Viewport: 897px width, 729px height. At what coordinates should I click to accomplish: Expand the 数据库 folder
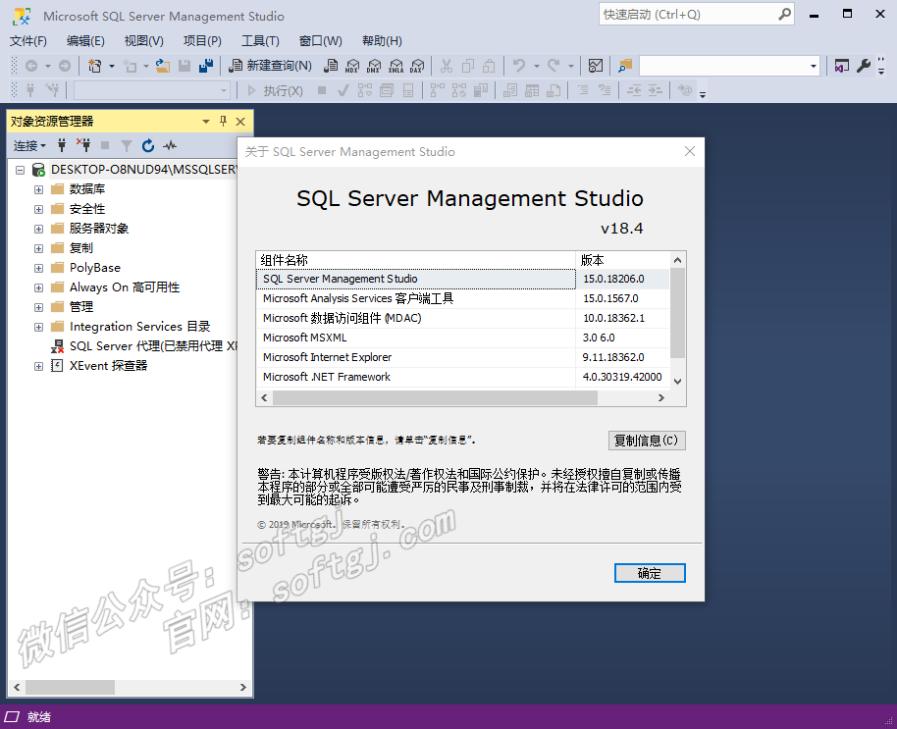(38, 189)
